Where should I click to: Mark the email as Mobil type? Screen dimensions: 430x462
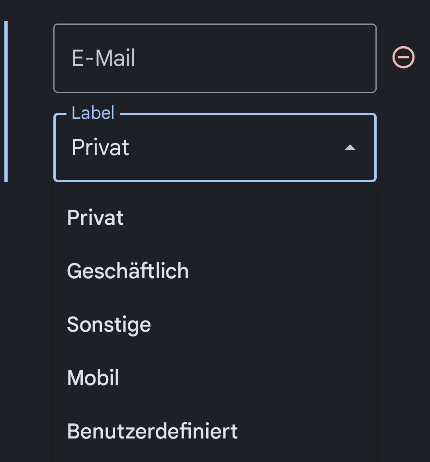pyautogui.click(x=94, y=377)
